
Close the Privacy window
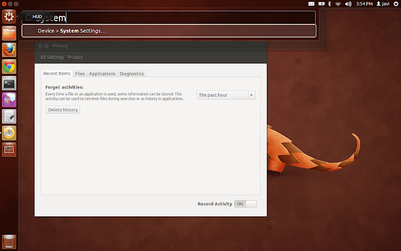tap(40, 46)
